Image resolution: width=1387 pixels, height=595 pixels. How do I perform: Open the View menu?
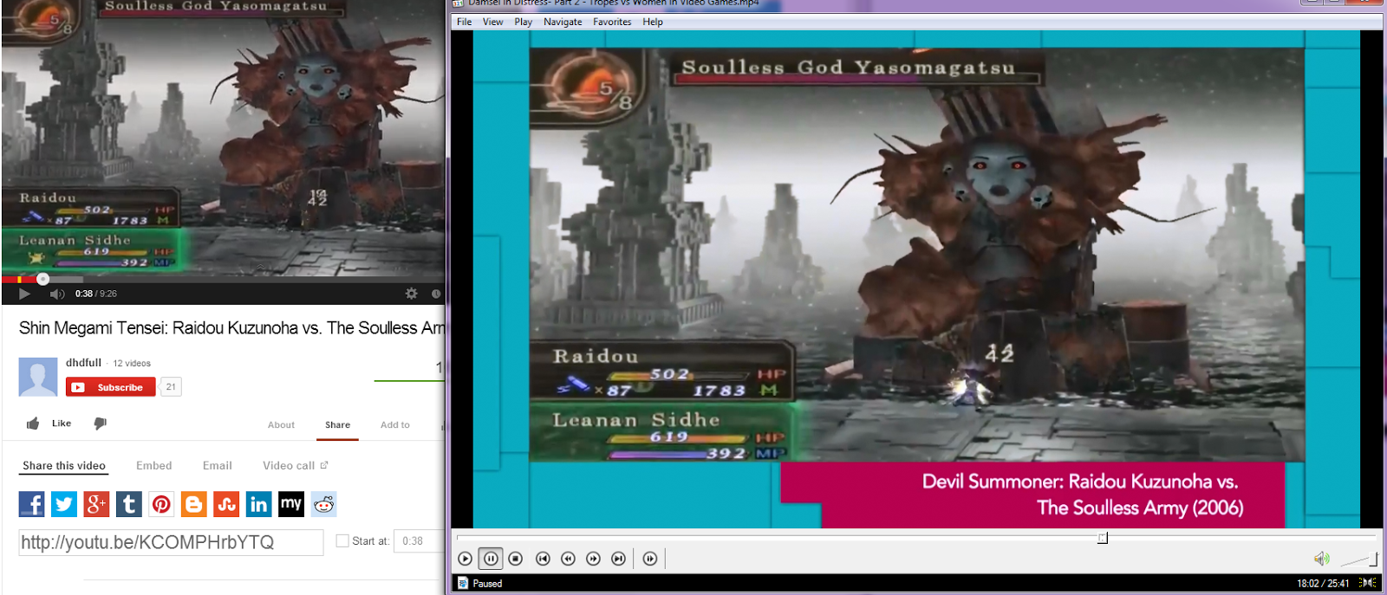(492, 22)
